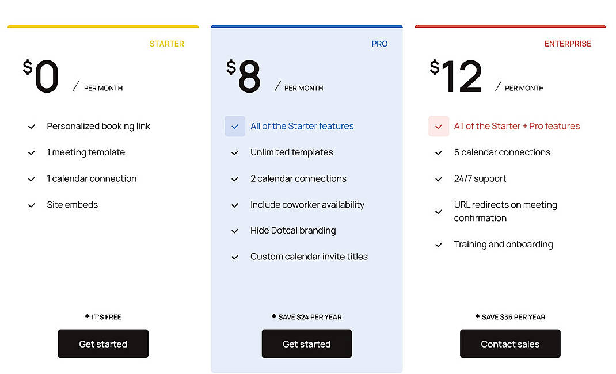Click the SAVE $24 PER YEAR note

(x=306, y=316)
